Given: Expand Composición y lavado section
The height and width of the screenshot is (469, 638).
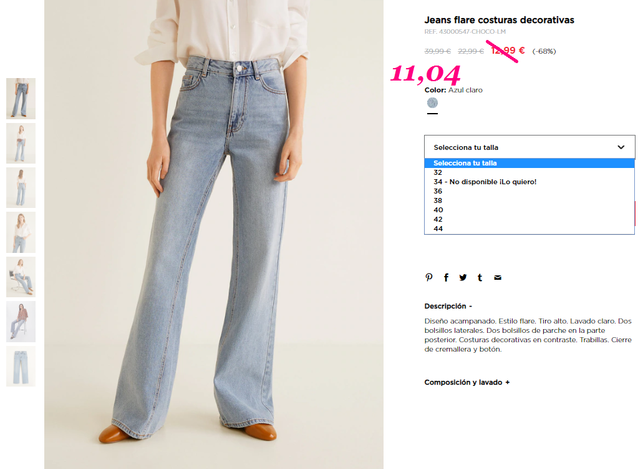Looking at the screenshot, I should click(467, 382).
